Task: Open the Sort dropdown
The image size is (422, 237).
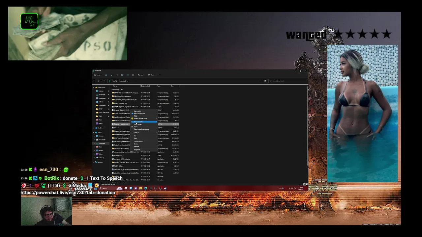Action: coord(141,75)
